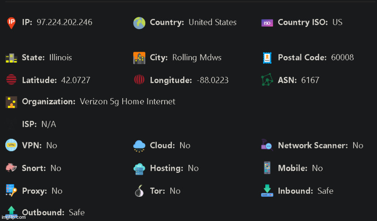
Task: Click the Rolling Mdws city value
Action: click(197, 57)
